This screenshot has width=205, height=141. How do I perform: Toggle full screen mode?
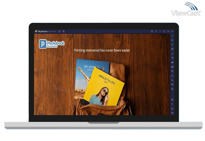(x=172, y=36)
